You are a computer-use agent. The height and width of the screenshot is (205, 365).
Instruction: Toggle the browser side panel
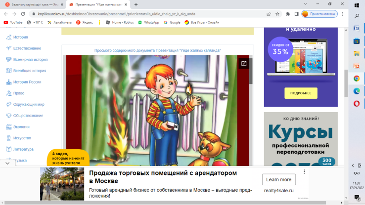click(296, 14)
